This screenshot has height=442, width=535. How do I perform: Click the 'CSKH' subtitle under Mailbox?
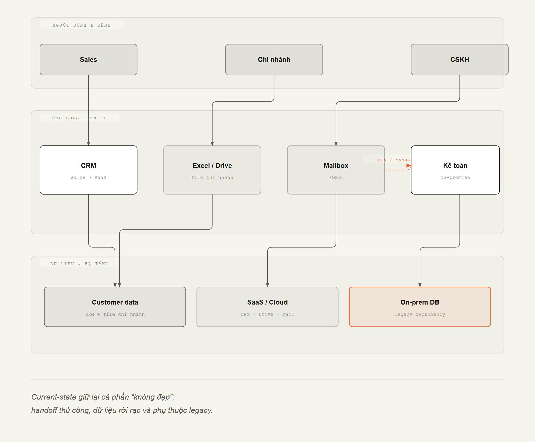[336, 177]
